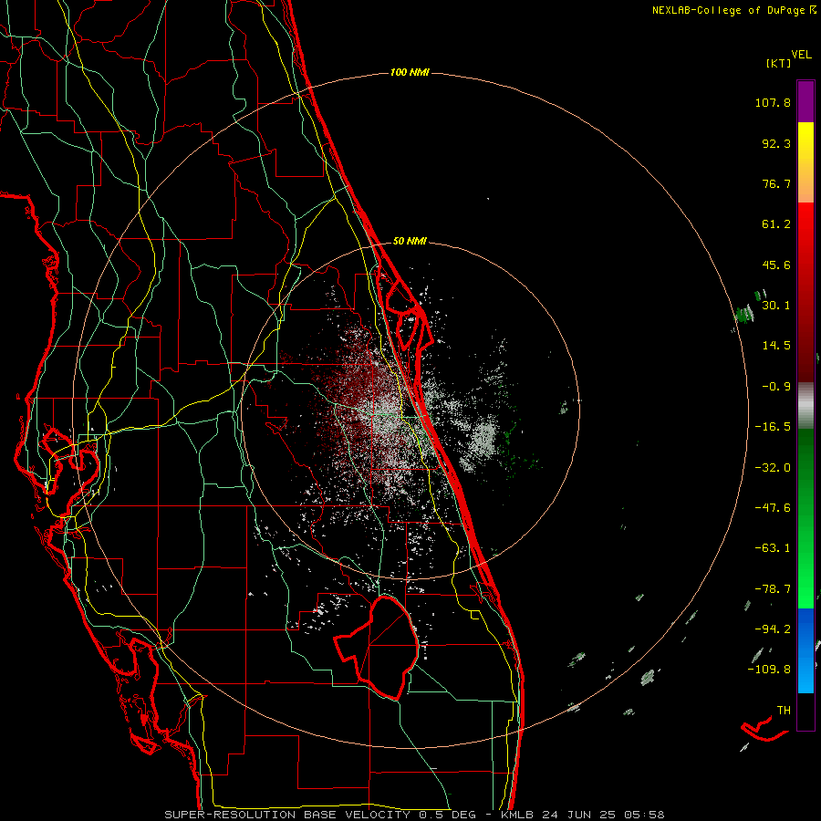The width and height of the screenshot is (821, 821).
Task: Click the -109.8 velocity scale value
Action: 769,670
